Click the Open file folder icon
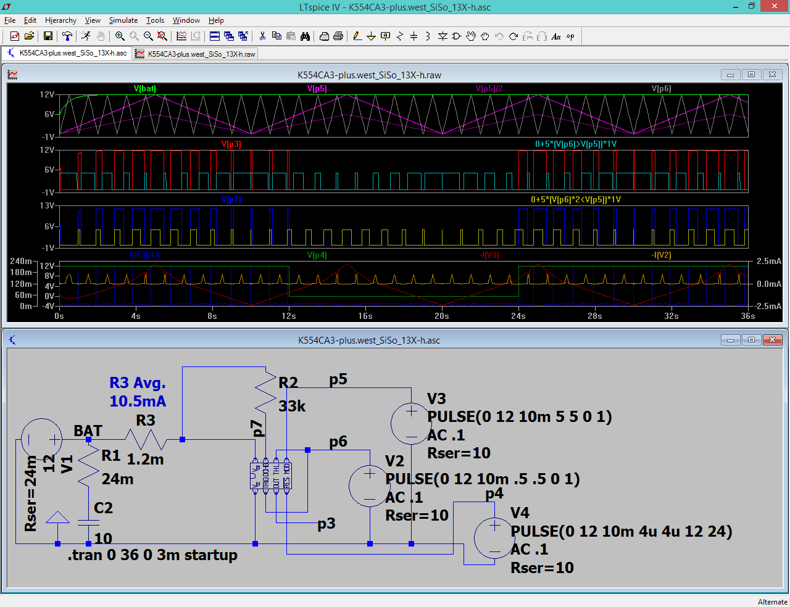790x607 pixels. [29, 36]
